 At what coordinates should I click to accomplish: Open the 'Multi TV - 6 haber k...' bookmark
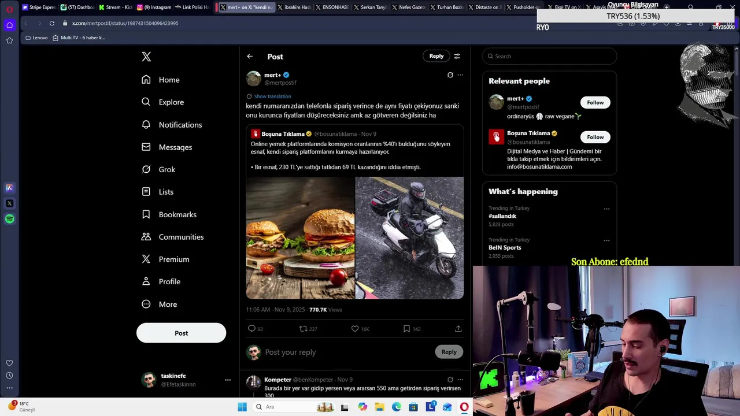pyautogui.click(x=79, y=38)
